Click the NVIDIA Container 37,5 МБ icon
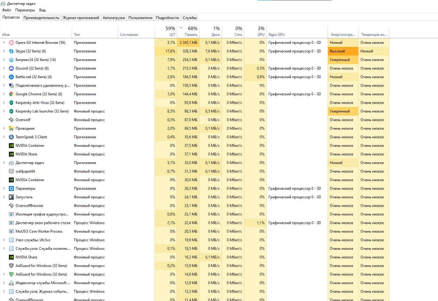438x301 pixels. (11, 146)
